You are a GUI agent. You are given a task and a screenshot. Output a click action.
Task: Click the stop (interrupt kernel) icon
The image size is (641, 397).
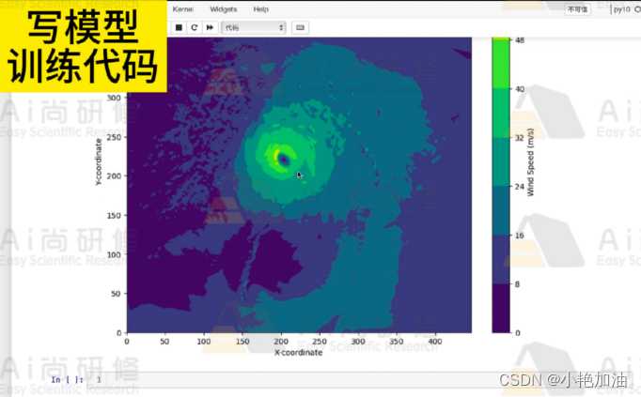coord(179,27)
